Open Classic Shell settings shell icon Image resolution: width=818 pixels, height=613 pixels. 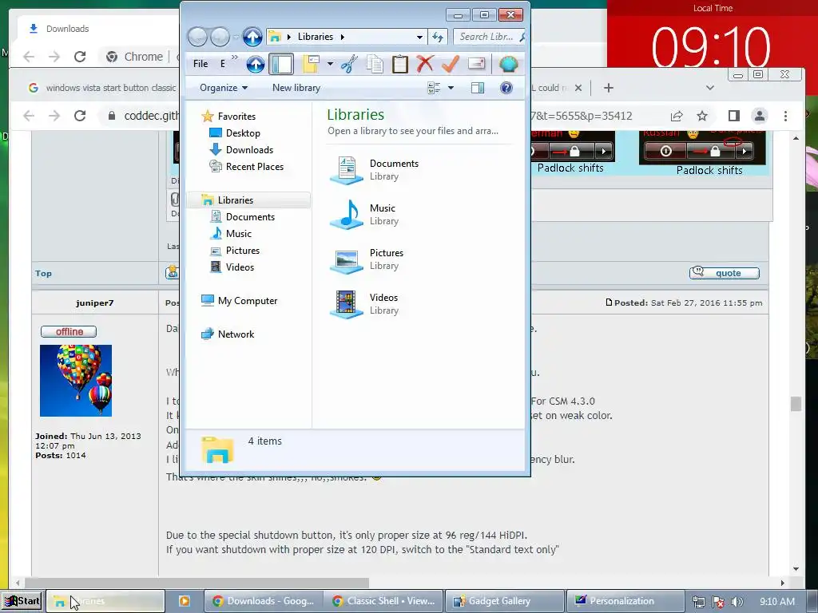click(508, 64)
